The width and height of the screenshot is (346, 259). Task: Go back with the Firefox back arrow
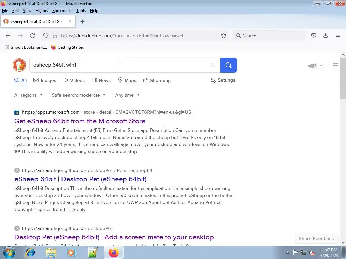[x=8, y=36]
